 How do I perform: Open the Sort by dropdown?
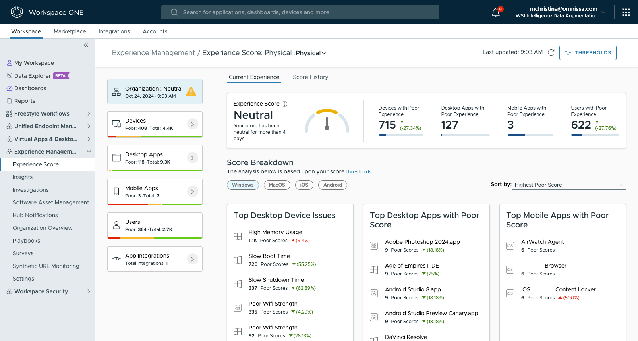pyautogui.click(x=568, y=185)
